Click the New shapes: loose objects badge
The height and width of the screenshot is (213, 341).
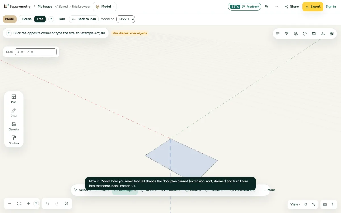click(x=130, y=33)
